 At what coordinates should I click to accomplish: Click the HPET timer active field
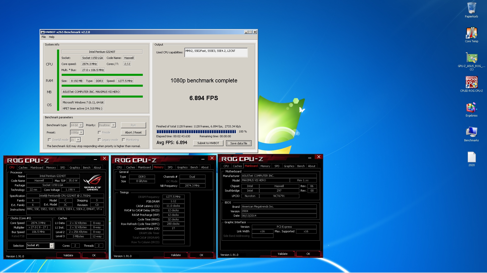(82, 108)
